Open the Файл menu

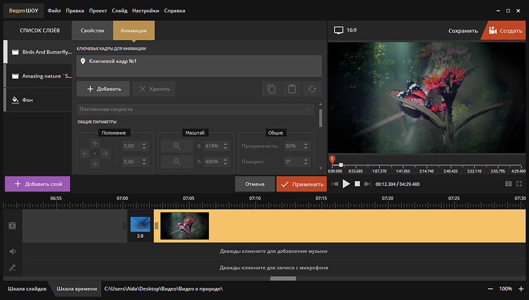54,11
